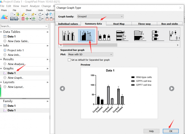185x134 pixels.
Task: Select the separated bar graph thumbnail
Action: (x=86, y=35)
